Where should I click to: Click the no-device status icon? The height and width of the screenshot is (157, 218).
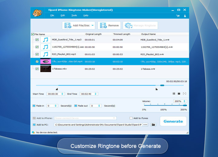33,132
